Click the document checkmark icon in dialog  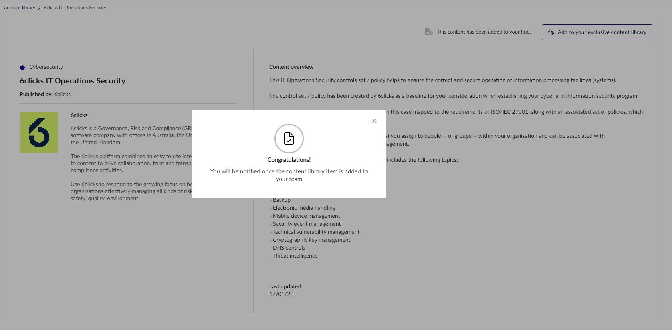point(289,139)
